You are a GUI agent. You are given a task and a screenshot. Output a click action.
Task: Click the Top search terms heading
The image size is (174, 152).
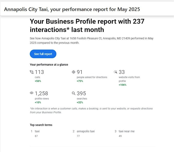click(41, 125)
